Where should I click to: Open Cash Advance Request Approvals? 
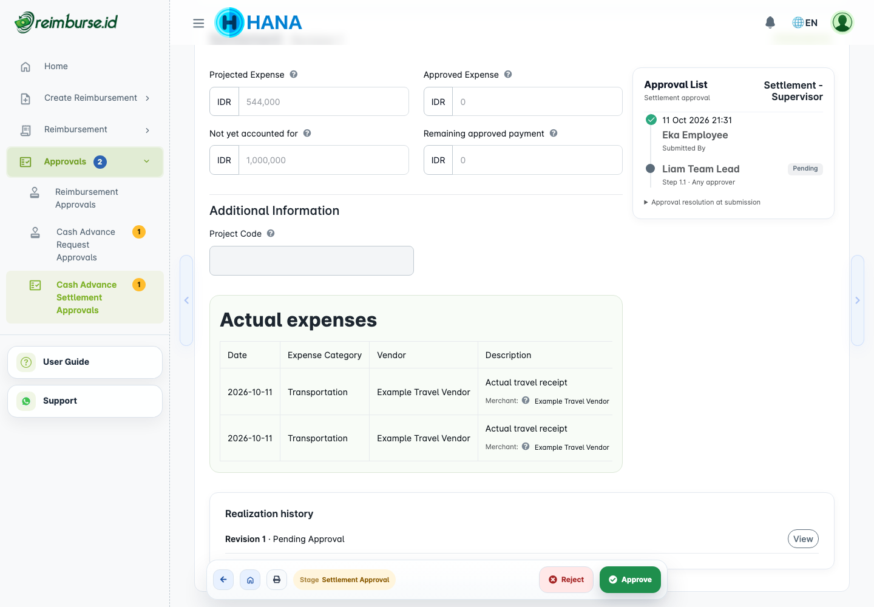pos(85,244)
